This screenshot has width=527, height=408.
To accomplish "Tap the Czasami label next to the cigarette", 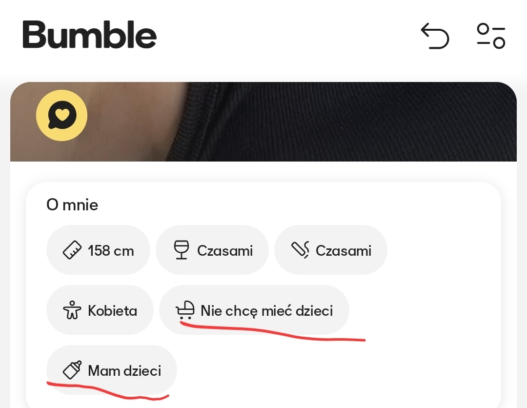I will point(344,251).
